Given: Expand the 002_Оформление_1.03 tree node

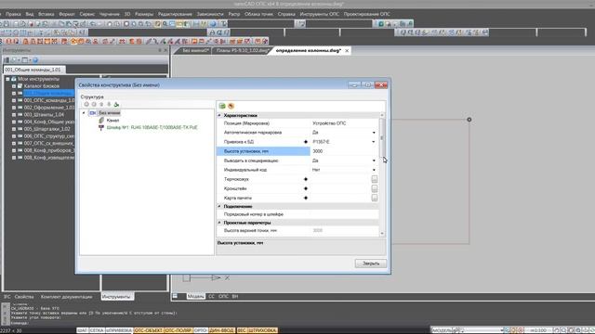Looking at the screenshot, I should [x=14, y=108].
